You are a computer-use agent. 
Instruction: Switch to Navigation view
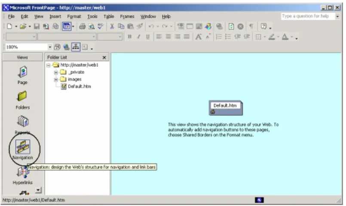[x=22, y=150]
